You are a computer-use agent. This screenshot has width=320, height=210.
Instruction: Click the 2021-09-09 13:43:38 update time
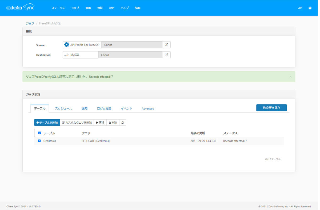click(x=203, y=141)
